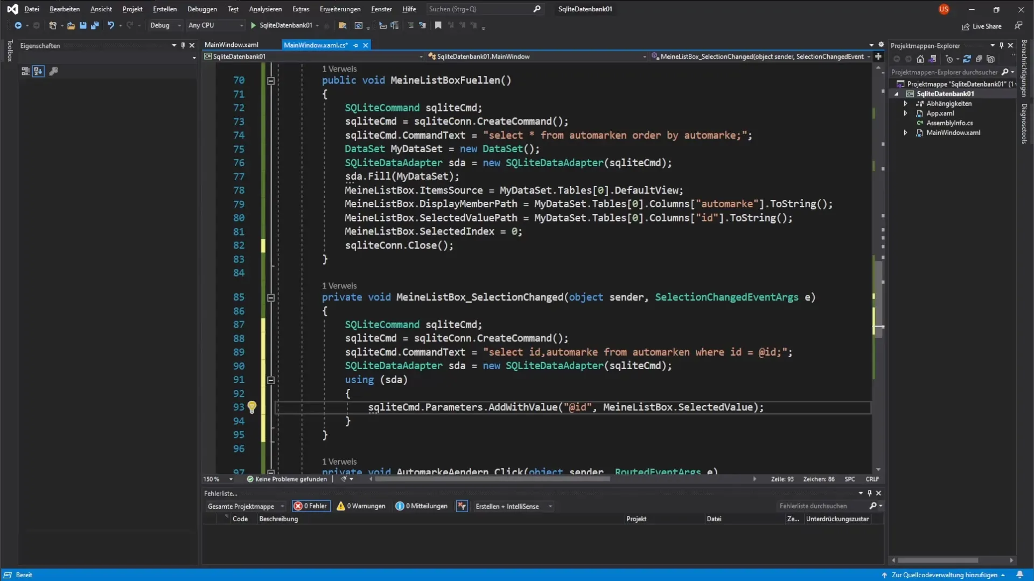The width and height of the screenshot is (1034, 581).
Task: Pin the Fehlerliste panel
Action: click(869, 493)
